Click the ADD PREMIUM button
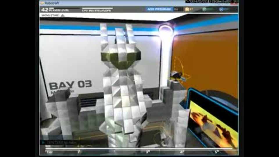Viewport: 279px width, 157px height. (159, 9)
